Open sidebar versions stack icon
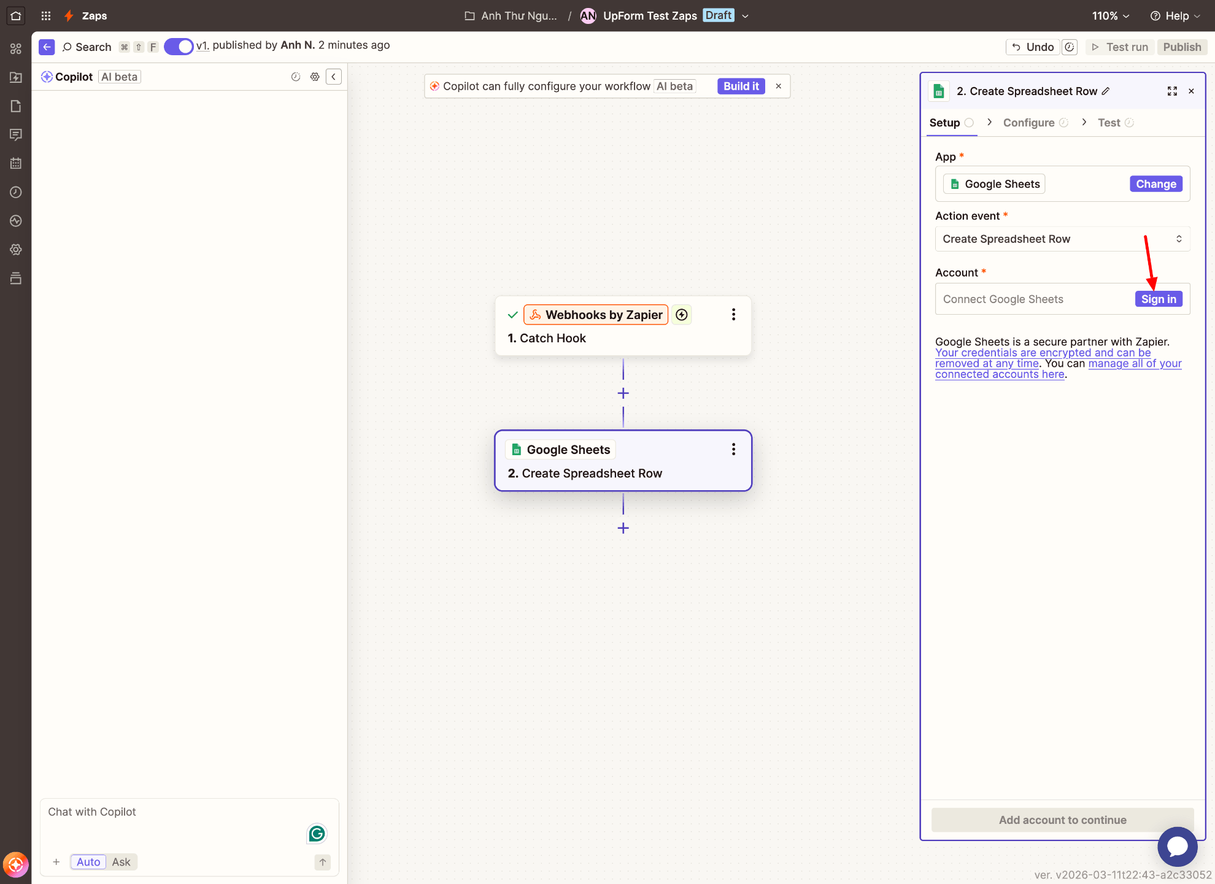The width and height of the screenshot is (1215, 884). (16, 279)
